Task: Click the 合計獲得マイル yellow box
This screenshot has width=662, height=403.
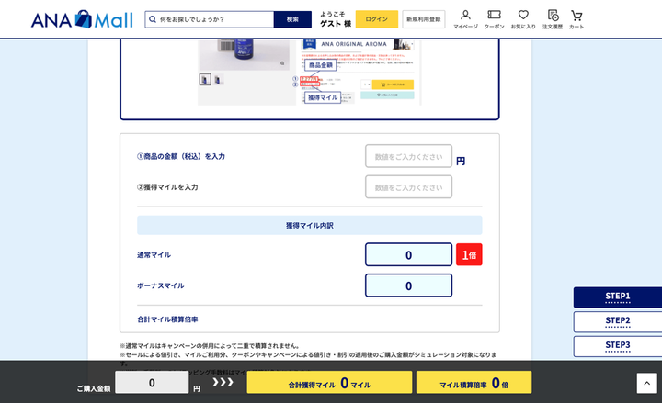Action: coord(329,383)
